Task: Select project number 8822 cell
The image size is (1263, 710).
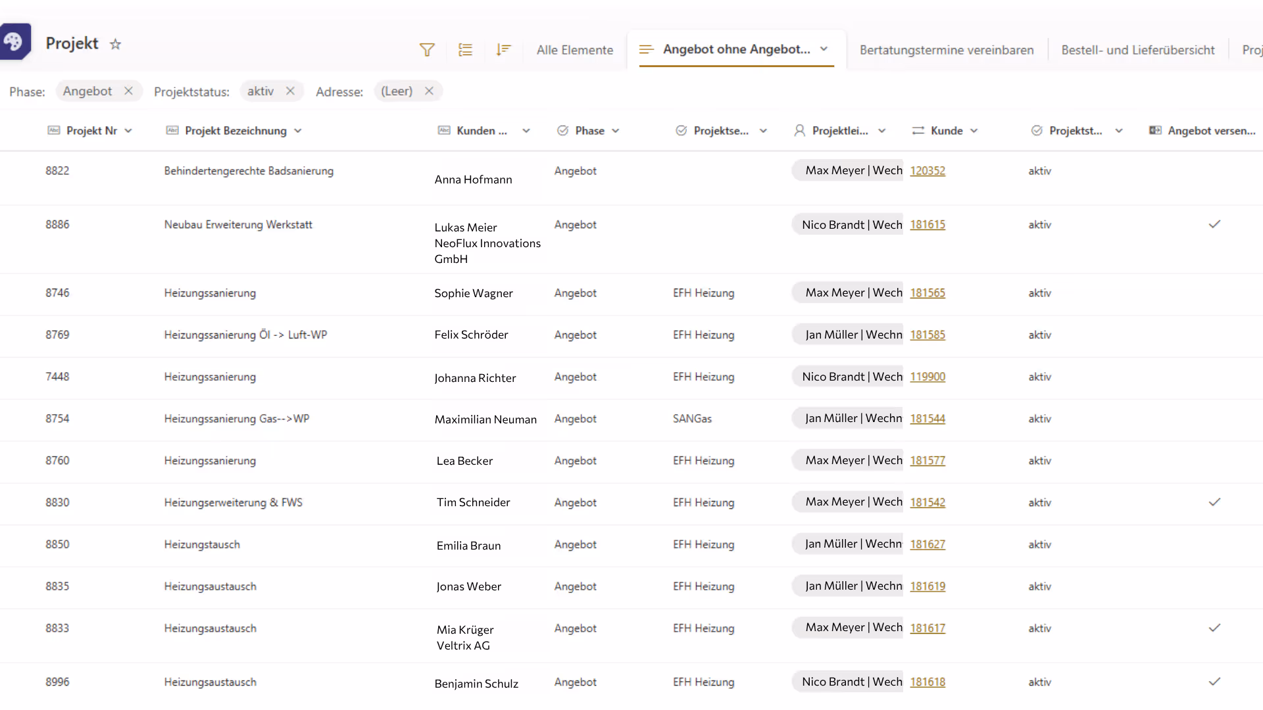Action: point(57,171)
